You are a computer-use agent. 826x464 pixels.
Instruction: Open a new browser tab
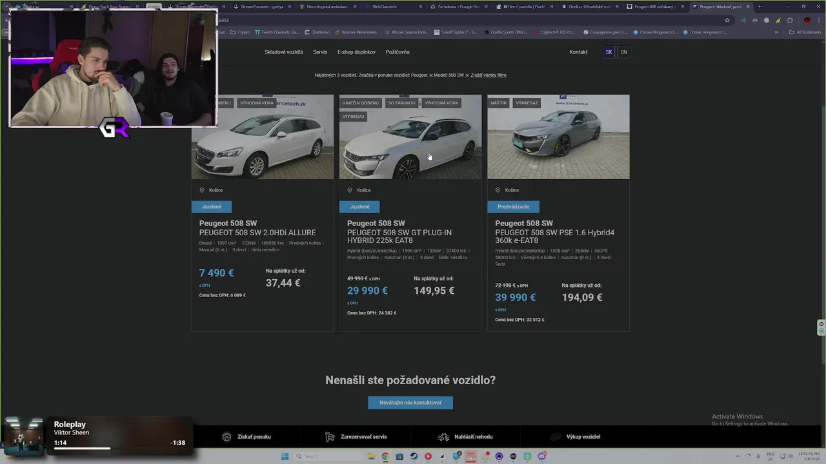(760, 6)
